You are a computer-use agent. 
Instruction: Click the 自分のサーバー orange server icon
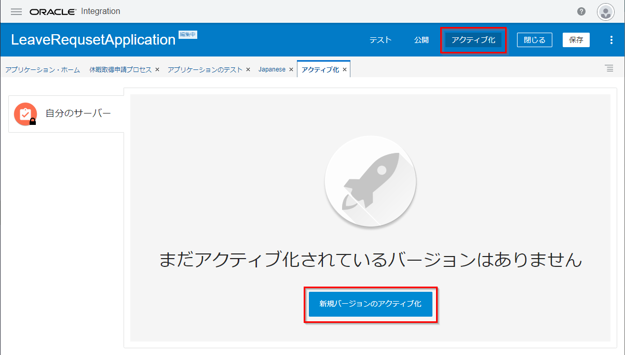click(25, 114)
